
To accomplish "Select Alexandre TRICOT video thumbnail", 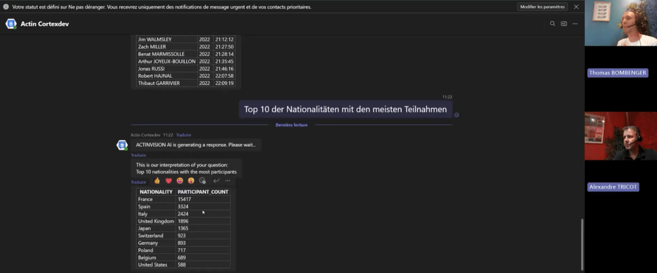I will [620, 136].
